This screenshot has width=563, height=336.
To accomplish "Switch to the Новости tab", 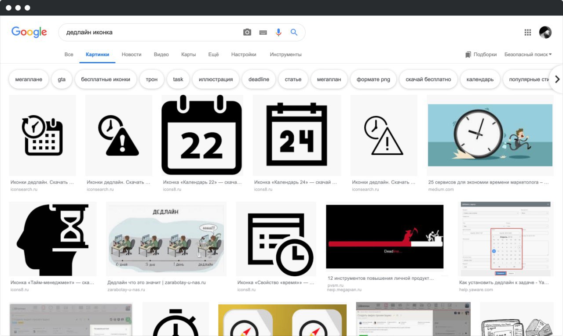I will (132, 54).
